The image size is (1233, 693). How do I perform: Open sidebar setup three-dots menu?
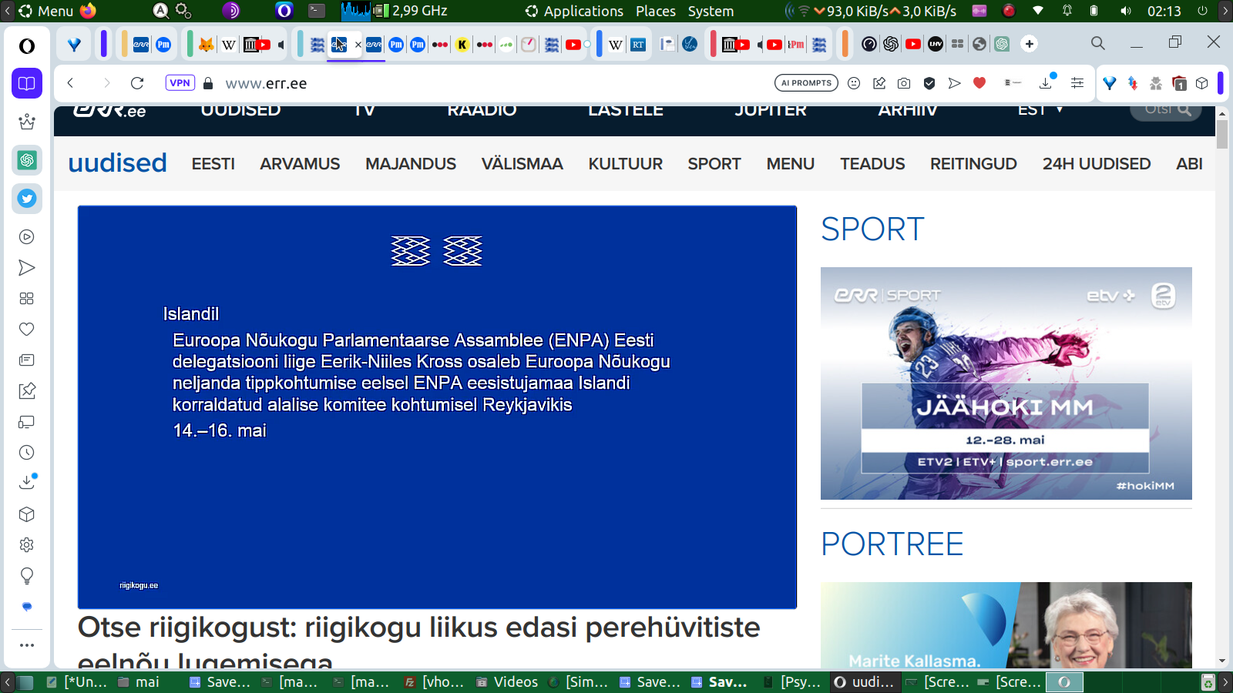(x=27, y=645)
